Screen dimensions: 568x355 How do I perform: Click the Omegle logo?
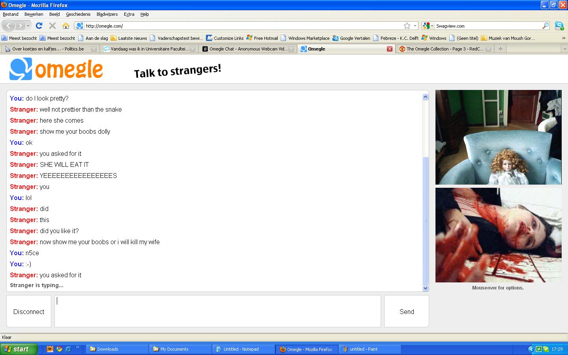point(56,69)
